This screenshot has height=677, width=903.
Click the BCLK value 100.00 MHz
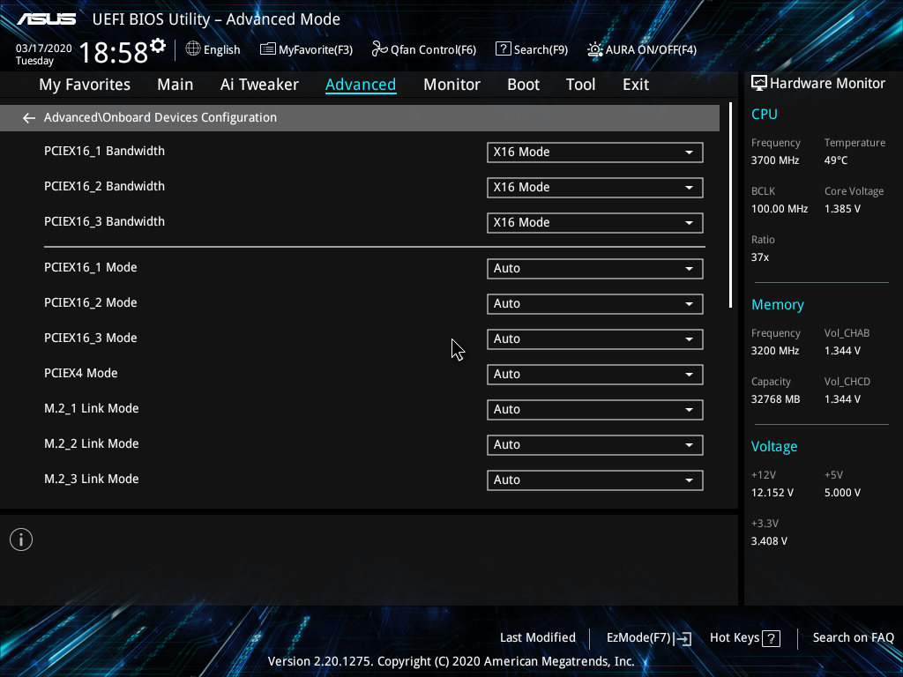tap(780, 209)
